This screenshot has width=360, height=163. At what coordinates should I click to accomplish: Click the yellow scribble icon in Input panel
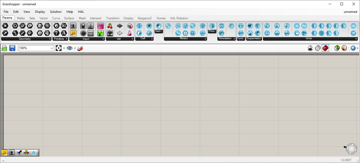pyautogui.click(x=73, y=33)
